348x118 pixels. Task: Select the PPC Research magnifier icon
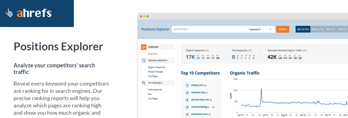coord(143,83)
